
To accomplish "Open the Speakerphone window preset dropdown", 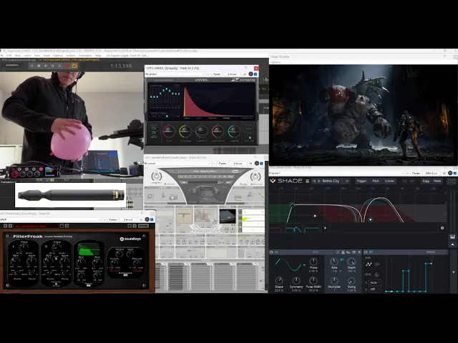I will point(177,164).
